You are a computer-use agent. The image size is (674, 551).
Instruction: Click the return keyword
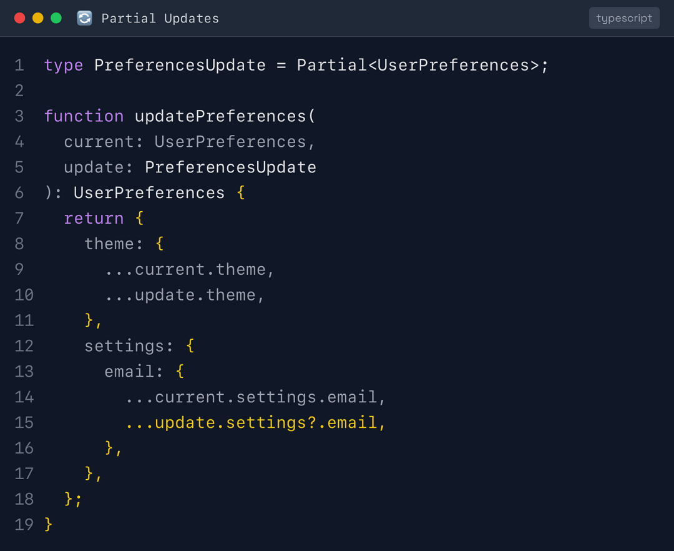click(x=94, y=218)
